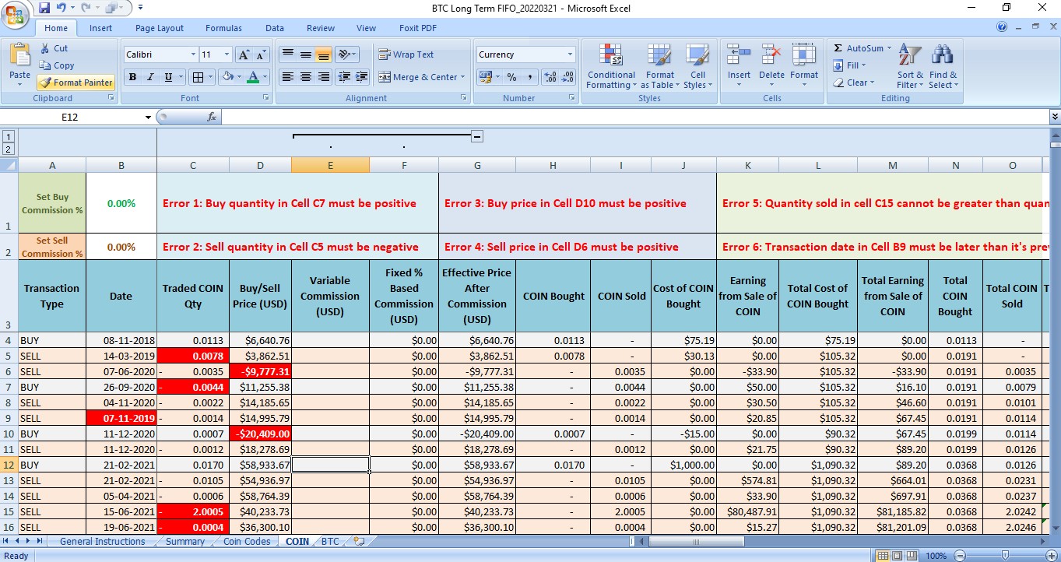Switch to Page Layout view
The width and height of the screenshot is (1061, 562).
[x=896, y=556]
